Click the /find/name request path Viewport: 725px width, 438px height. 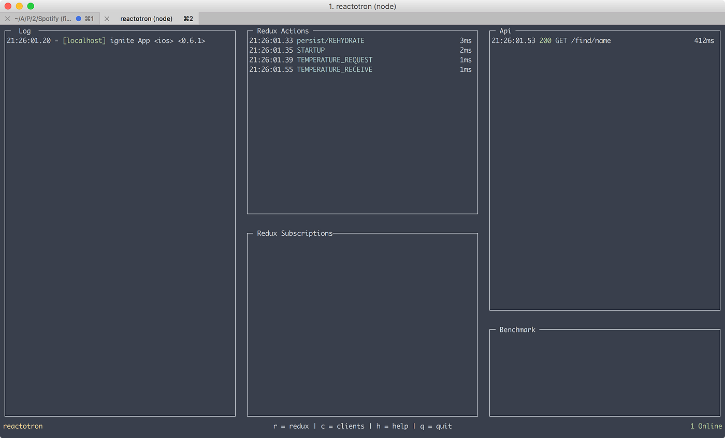point(591,40)
